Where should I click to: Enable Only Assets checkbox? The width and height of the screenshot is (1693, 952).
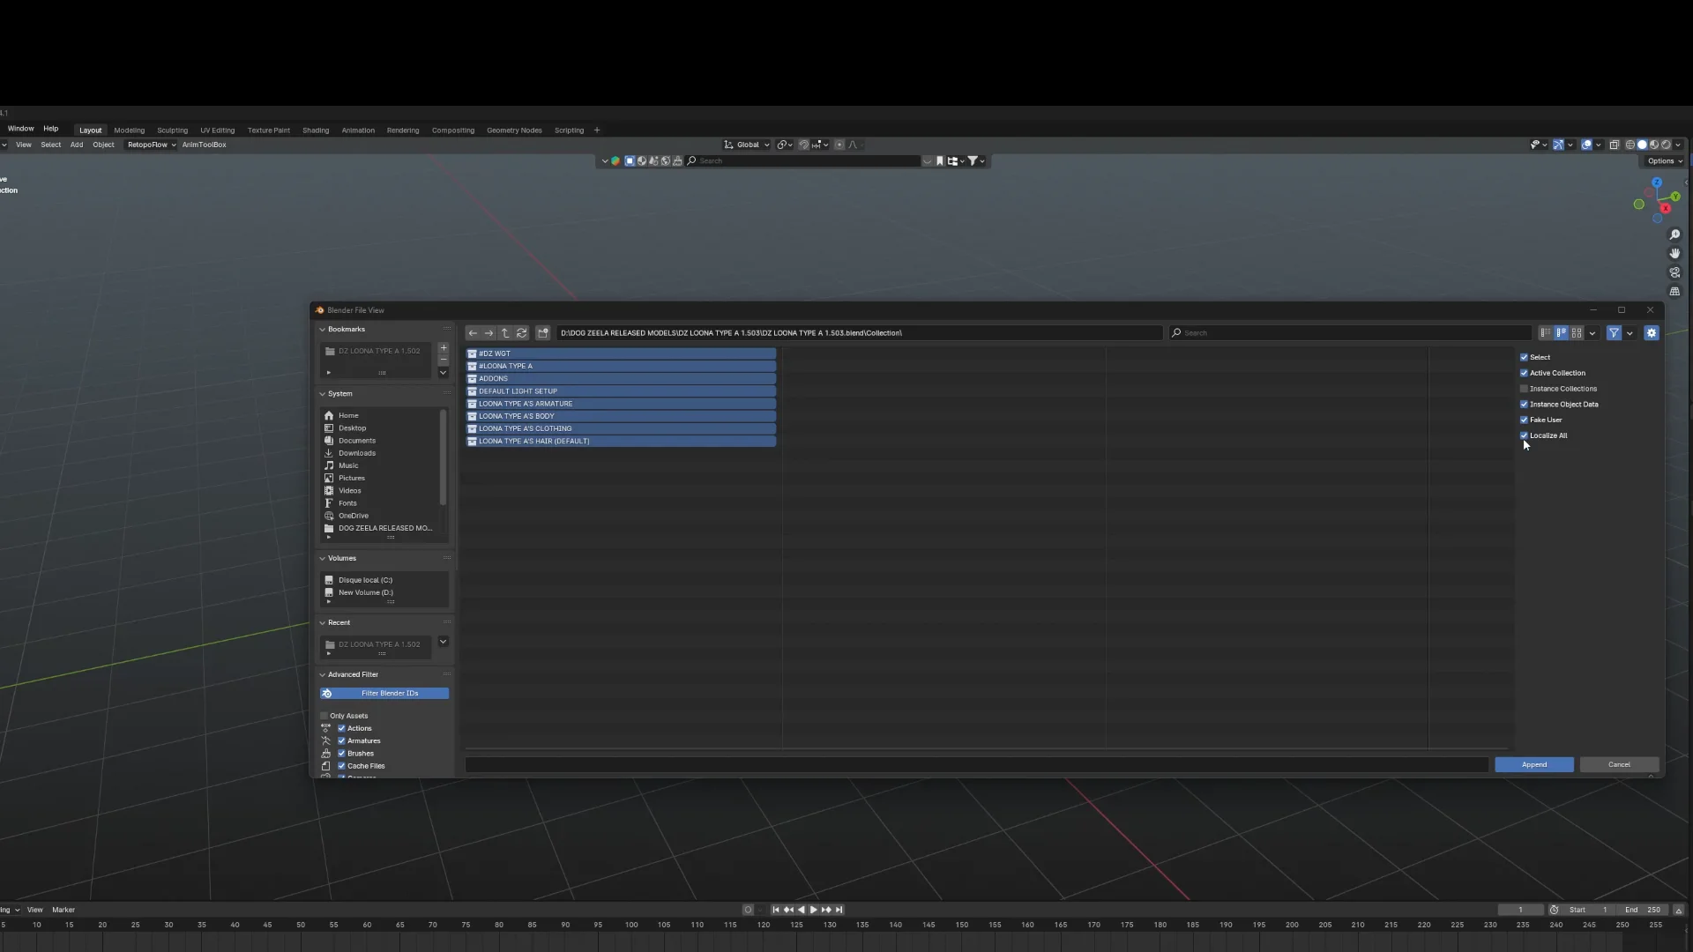click(324, 716)
